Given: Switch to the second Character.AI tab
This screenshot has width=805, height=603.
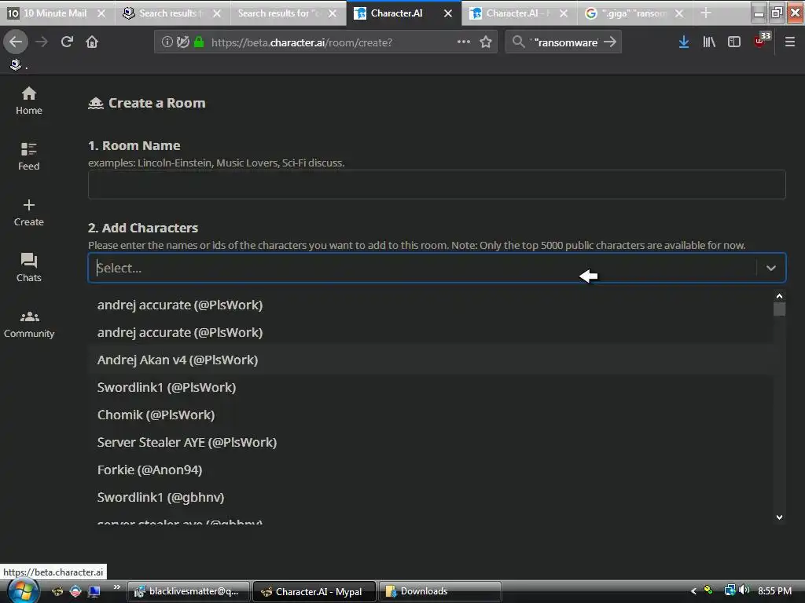Looking at the screenshot, I should click(x=519, y=13).
